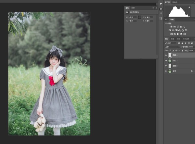Hide layer 3 using its eye icon
Screen dimensions: 195x144
pos(166,60)
